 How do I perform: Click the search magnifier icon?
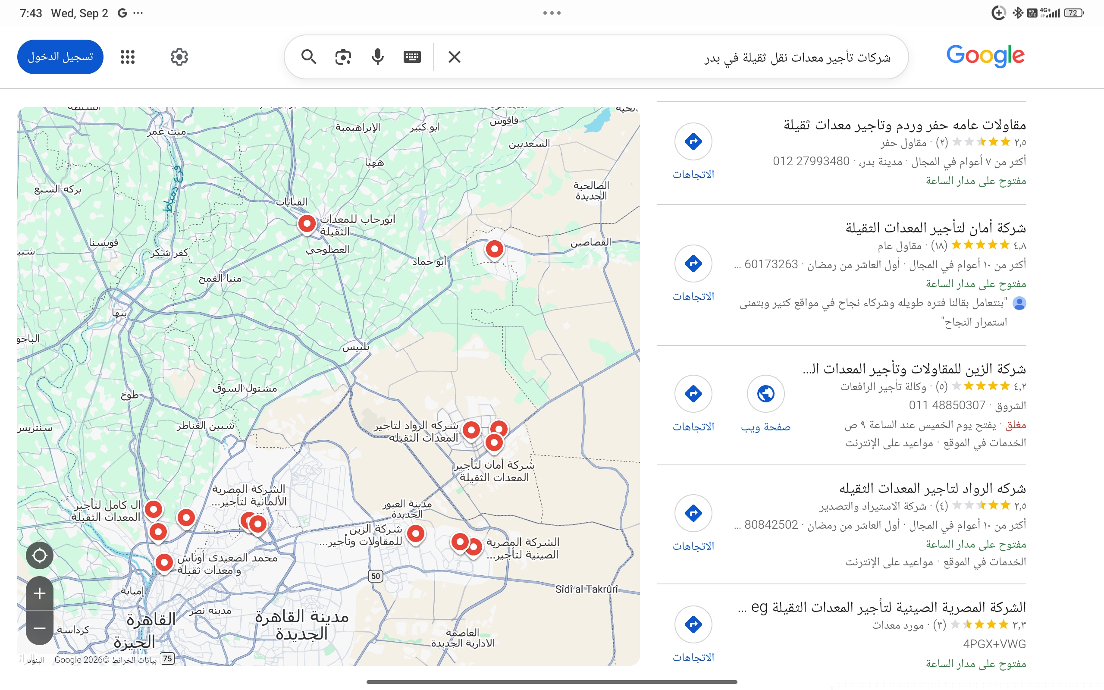click(309, 57)
